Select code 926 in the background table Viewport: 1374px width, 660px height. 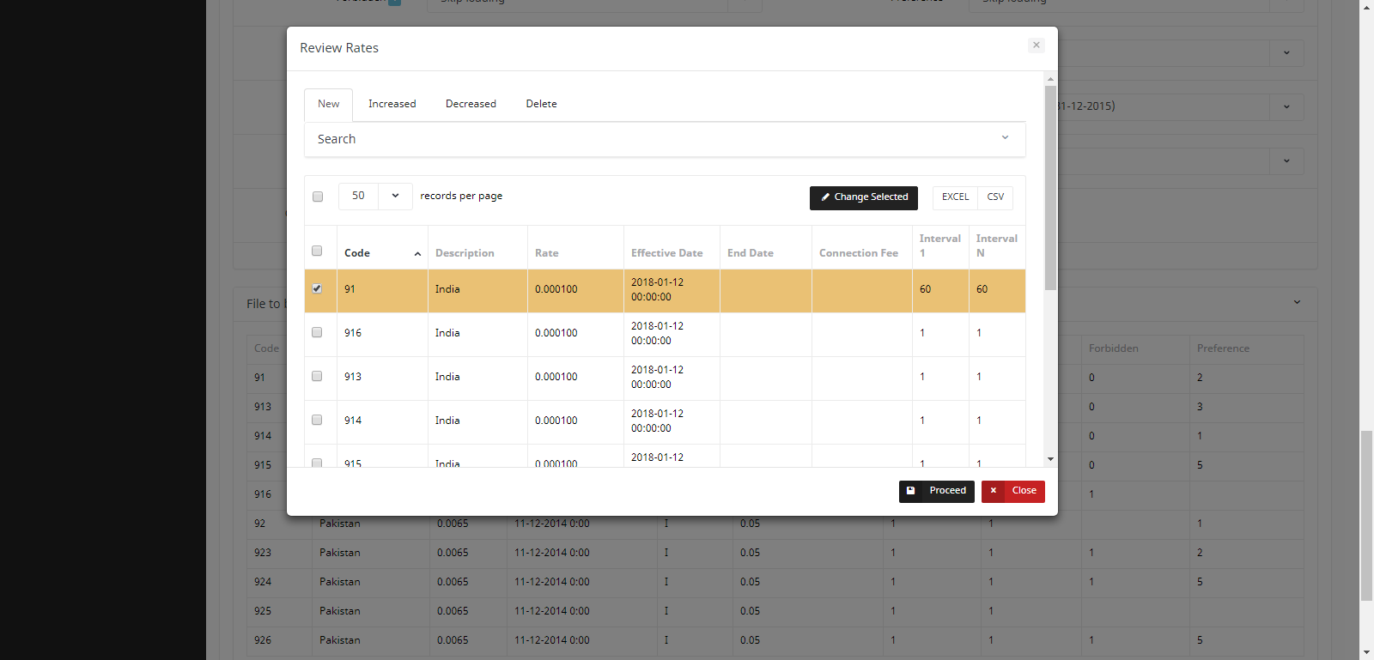click(x=263, y=640)
